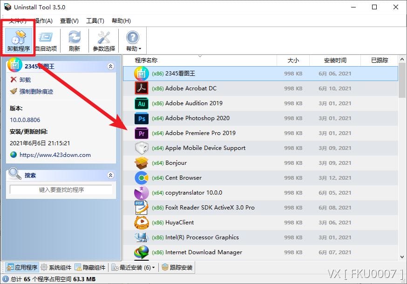Open the https://www.423down.com link
The image size is (407, 284).
(x=55, y=155)
